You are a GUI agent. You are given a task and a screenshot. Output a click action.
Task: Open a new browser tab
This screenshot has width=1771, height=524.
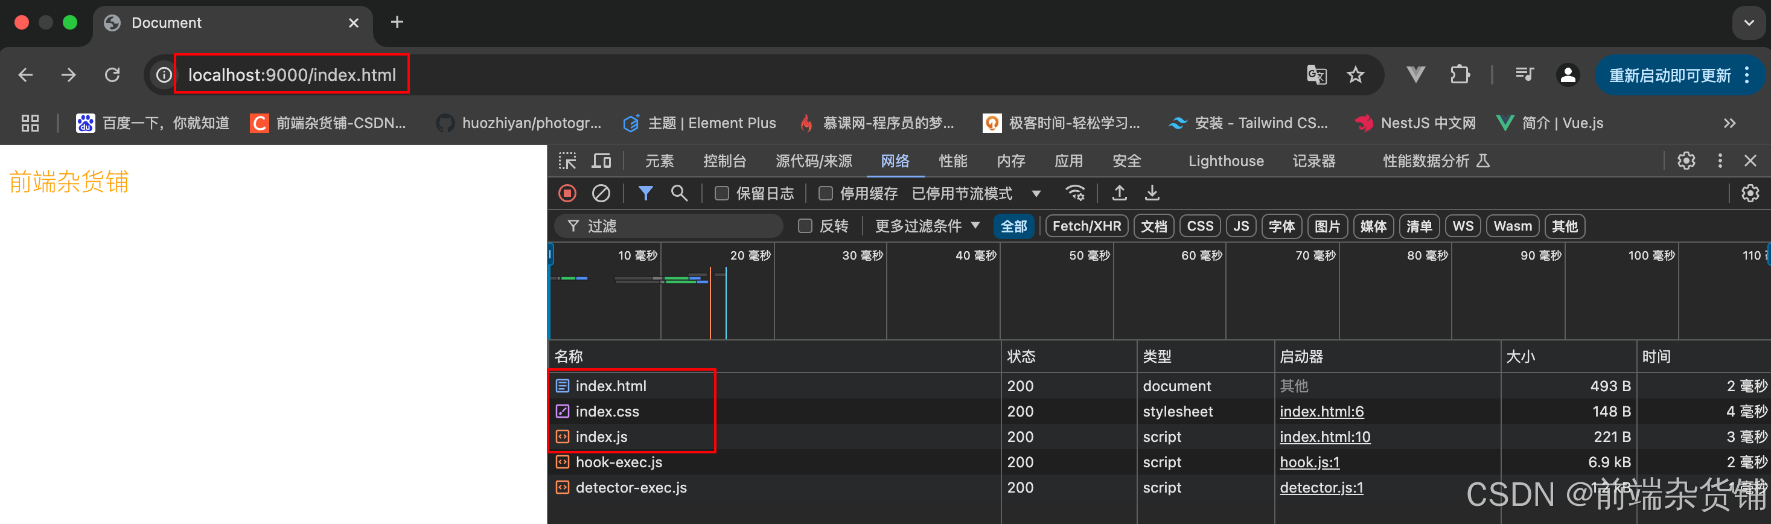click(x=397, y=22)
